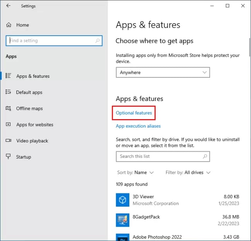Viewport: 251px width, 241px height.
Task: Select Offline maps icon
Action: pos(8,108)
